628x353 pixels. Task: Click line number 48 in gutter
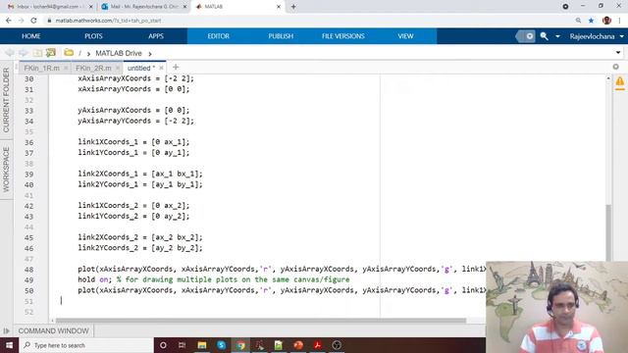click(28, 270)
